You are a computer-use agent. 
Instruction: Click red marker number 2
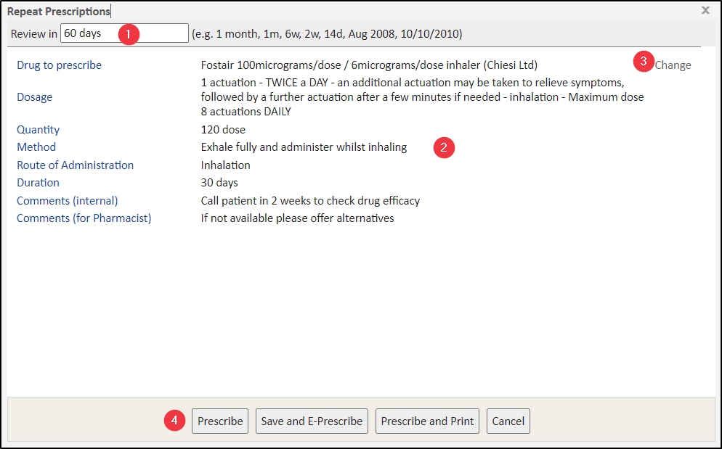(444, 147)
